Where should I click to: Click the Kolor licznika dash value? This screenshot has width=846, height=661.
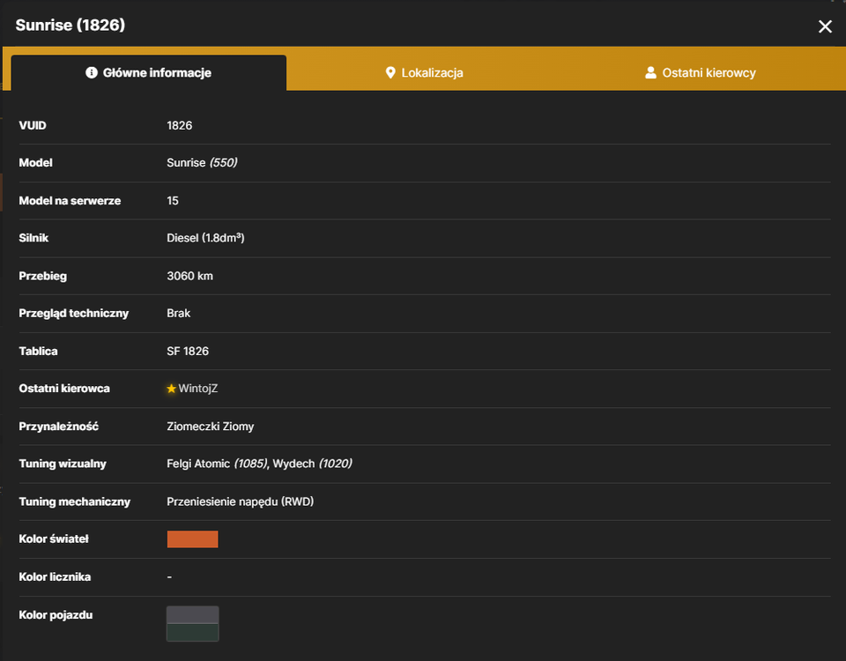coord(169,576)
